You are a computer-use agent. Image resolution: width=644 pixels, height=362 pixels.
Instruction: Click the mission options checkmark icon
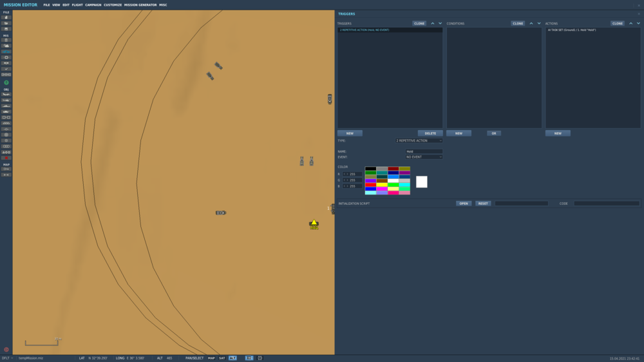pos(6,69)
